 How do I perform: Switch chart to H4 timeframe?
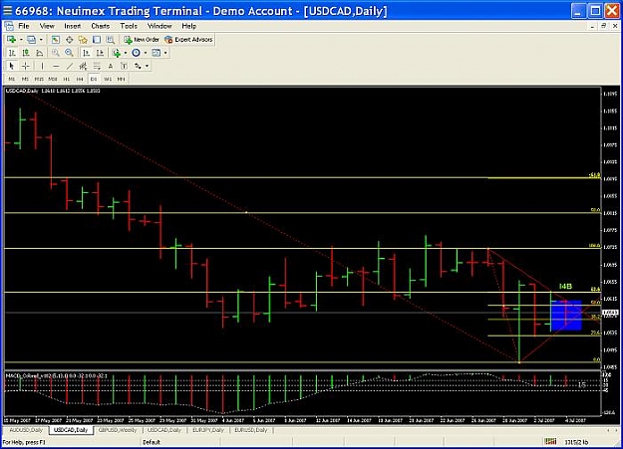(80, 79)
